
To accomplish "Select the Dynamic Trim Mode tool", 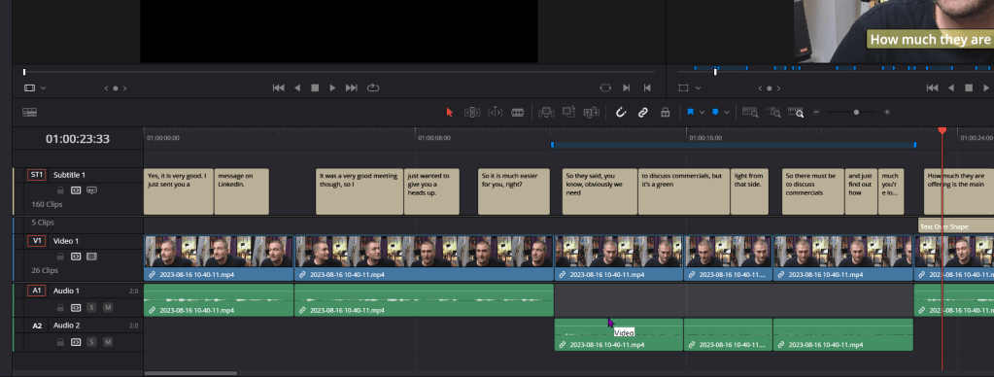I will [x=496, y=112].
